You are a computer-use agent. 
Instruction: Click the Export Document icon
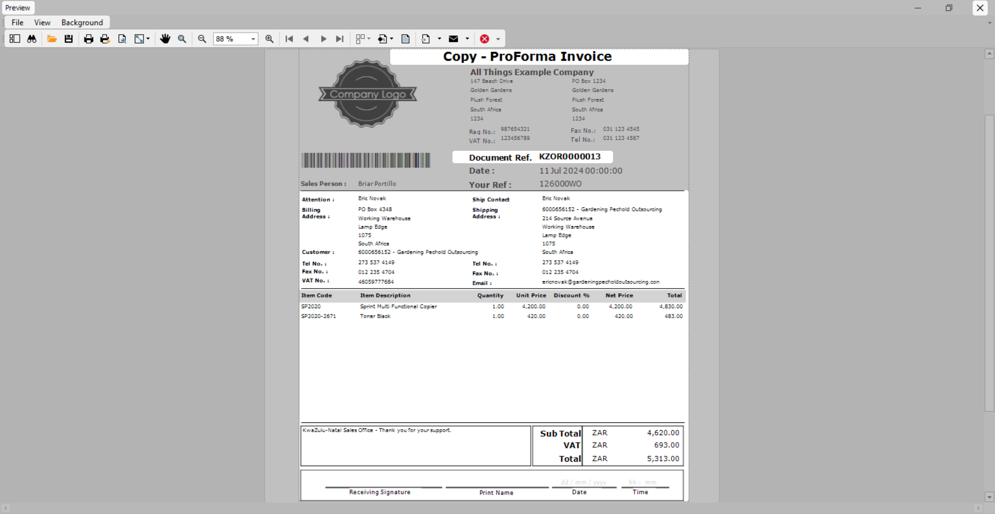coord(426,39)
